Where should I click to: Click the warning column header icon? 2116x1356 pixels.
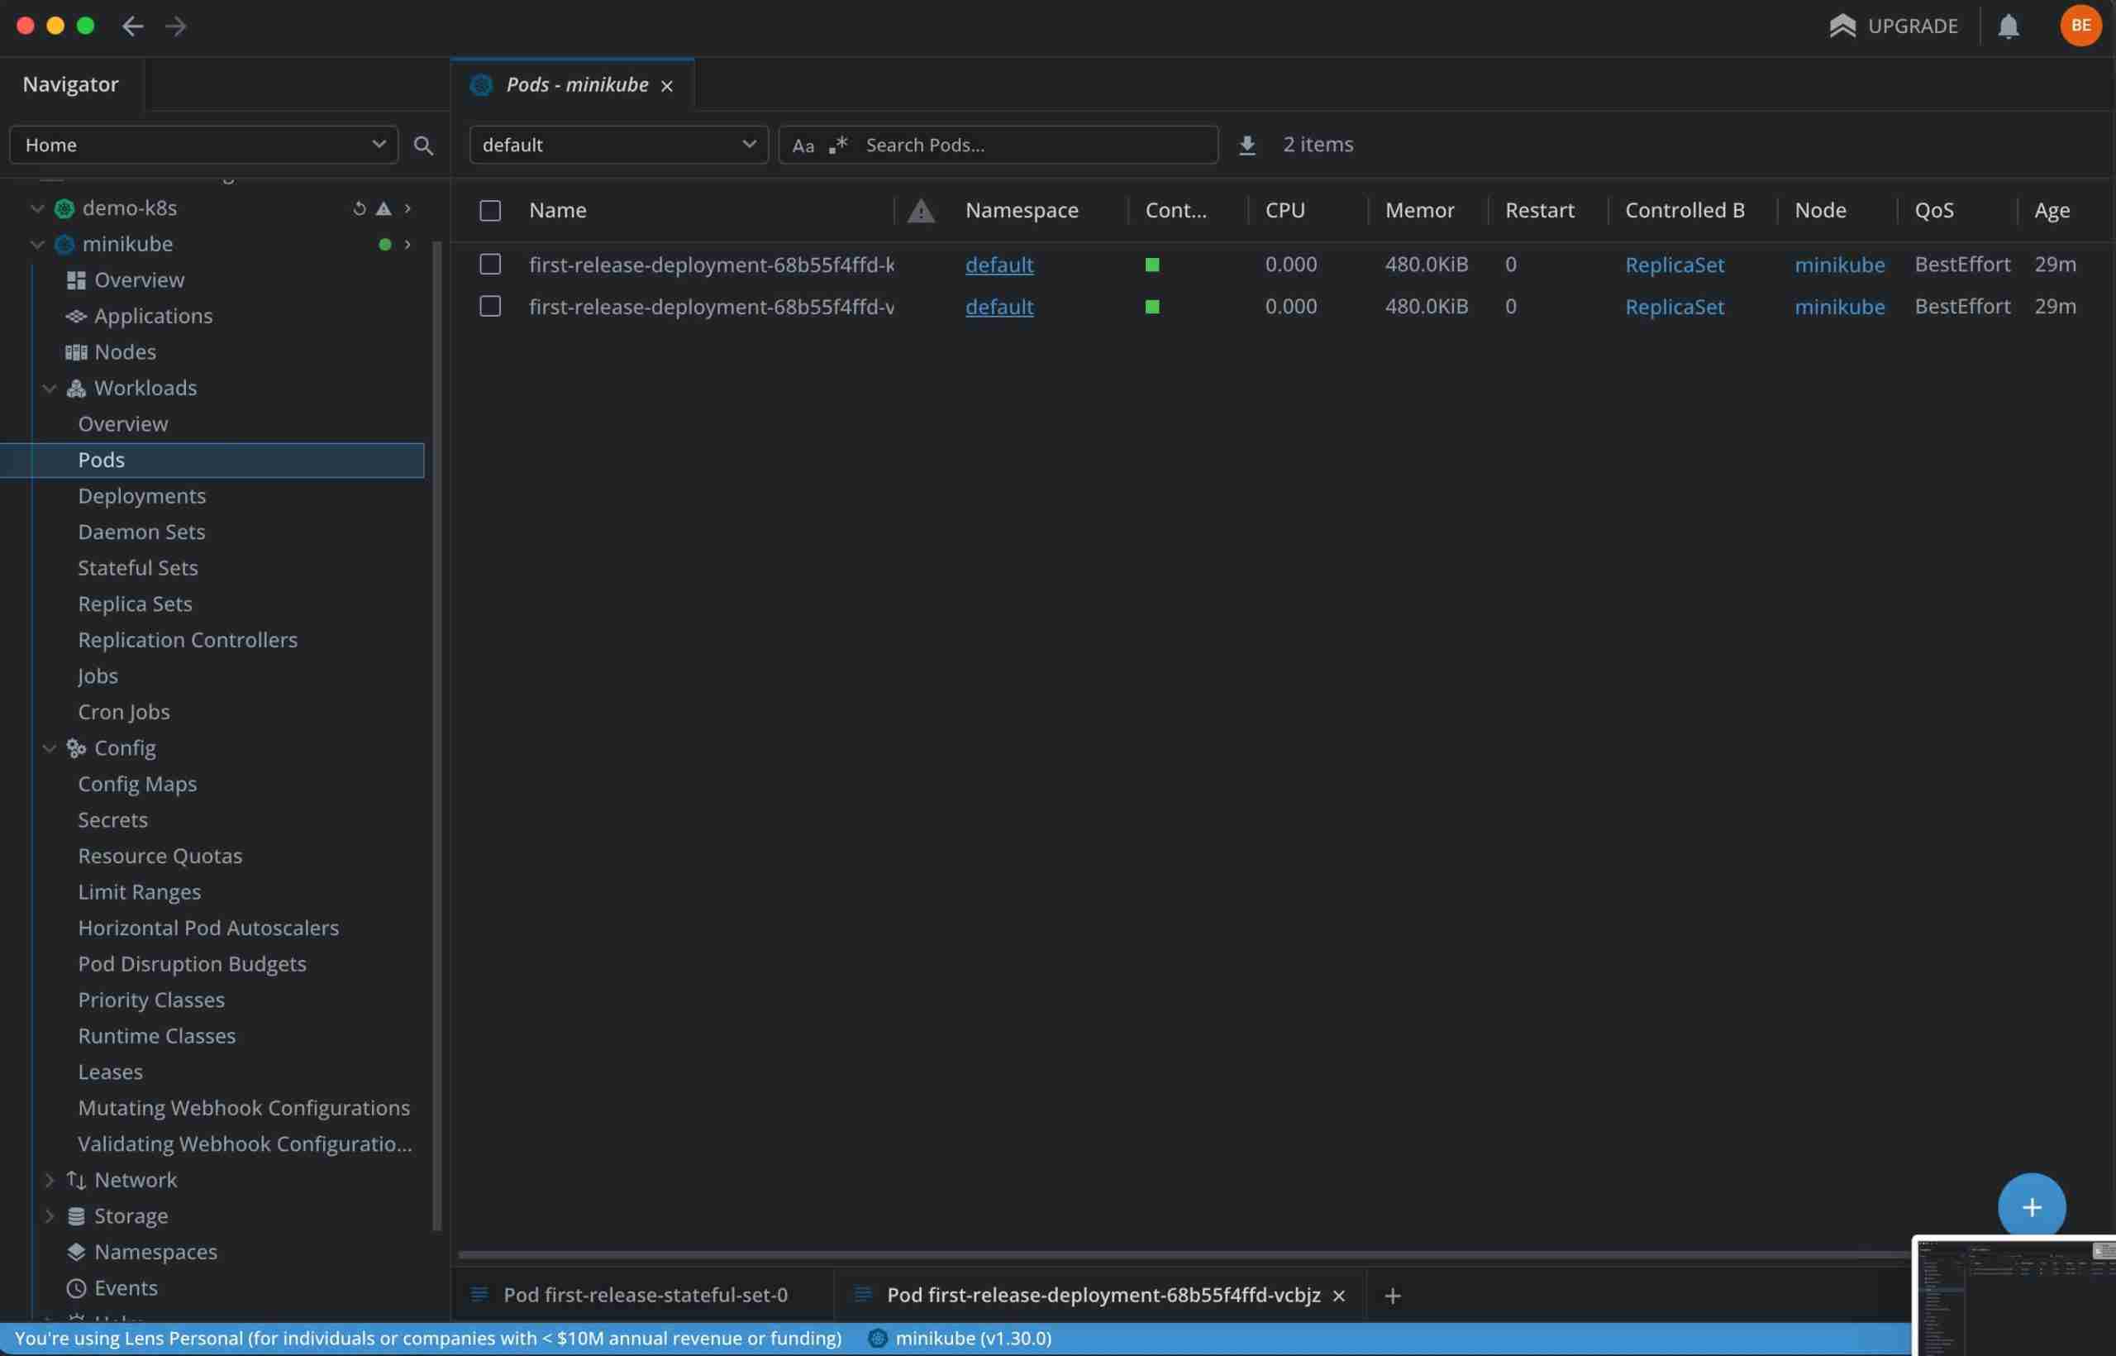(x=921, y=212)
